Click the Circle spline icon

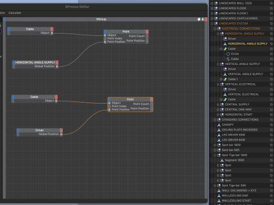tap(228, 54)
